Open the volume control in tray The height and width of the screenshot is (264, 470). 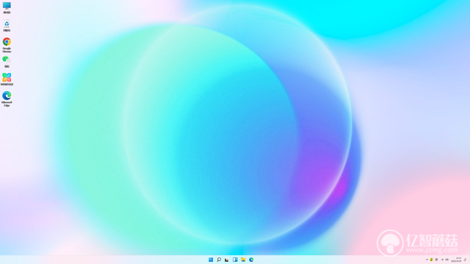pyautogui.click(x=447, y=260)
